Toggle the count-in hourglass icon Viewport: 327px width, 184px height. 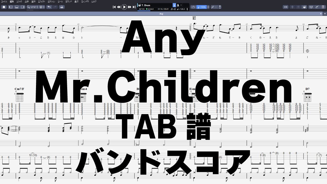coord(174,5)
